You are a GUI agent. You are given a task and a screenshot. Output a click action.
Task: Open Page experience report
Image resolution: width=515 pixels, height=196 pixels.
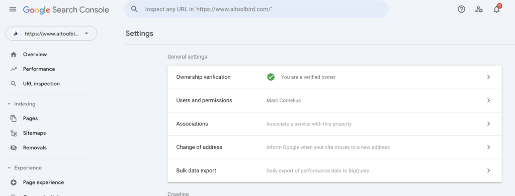(x=43, y=182)
